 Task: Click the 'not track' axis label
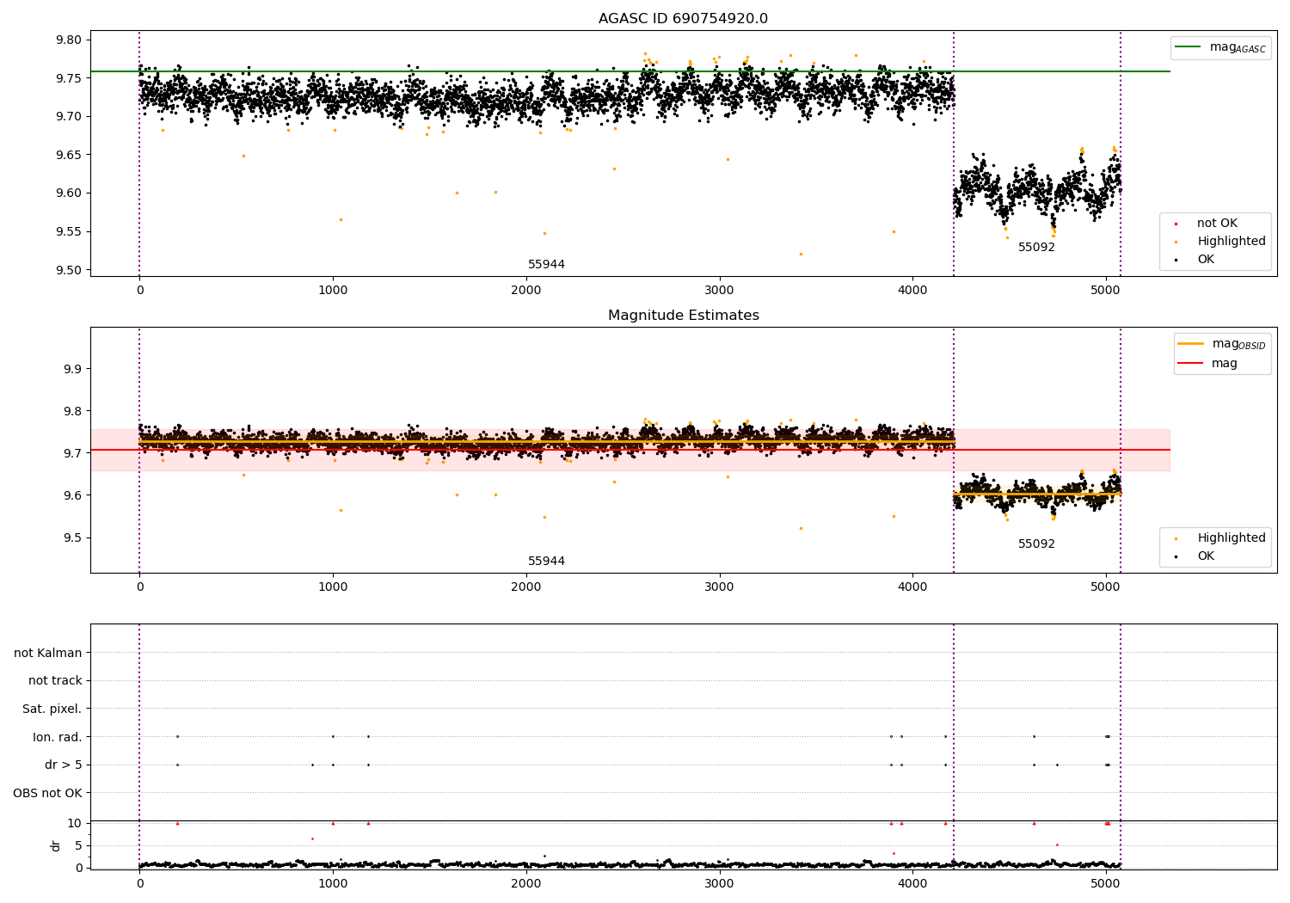click(55, 680)
